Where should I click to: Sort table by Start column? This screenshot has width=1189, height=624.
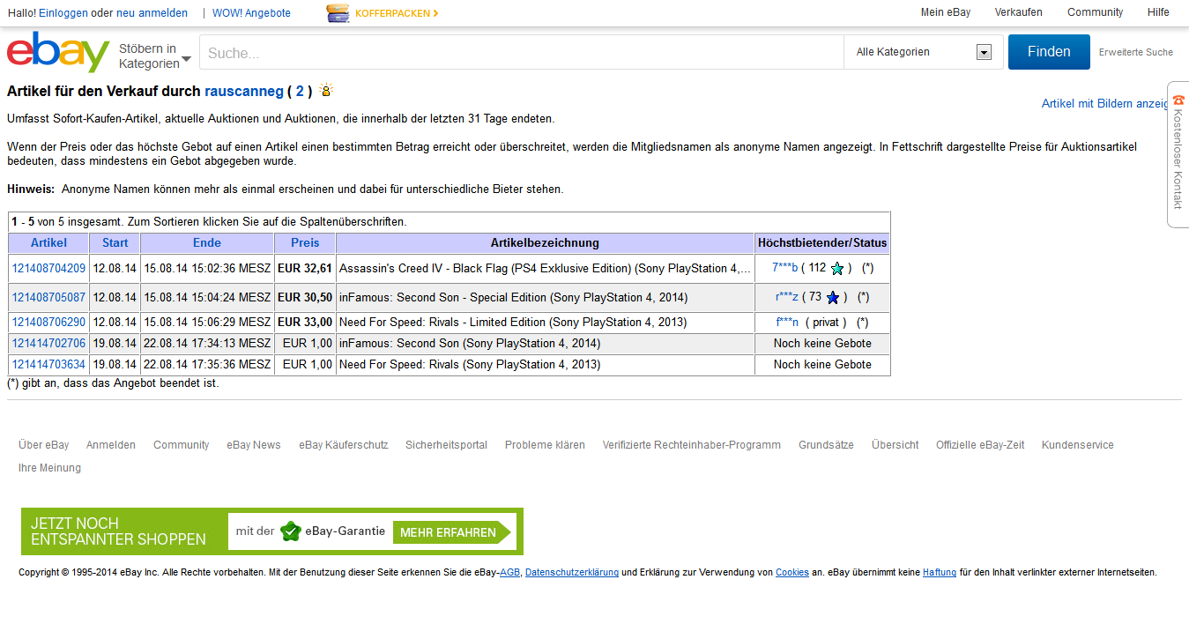(x=115, y=242)
